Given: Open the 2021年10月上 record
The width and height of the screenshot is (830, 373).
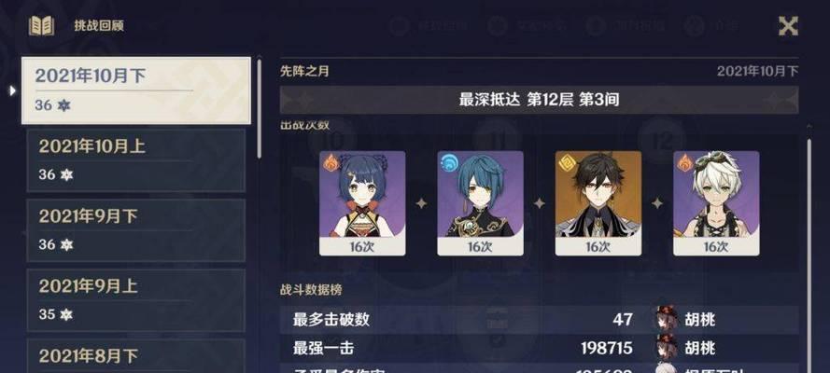Looking at the screenshot, I should pyautogui.click(x=136, y=160).
